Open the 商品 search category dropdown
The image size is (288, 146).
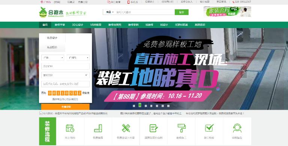click(x=109, y=12)
